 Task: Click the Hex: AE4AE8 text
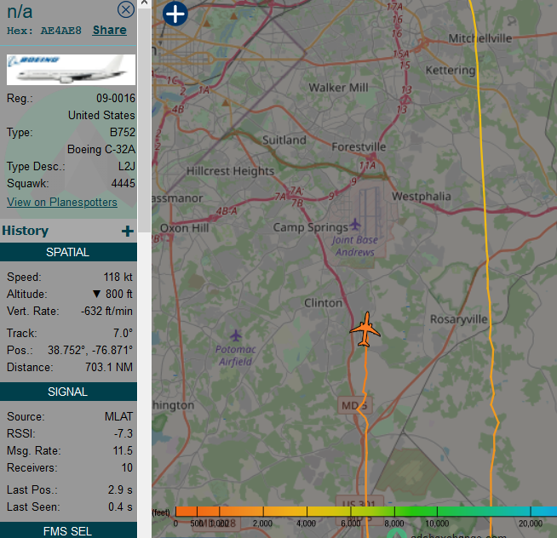coord(44,31)
